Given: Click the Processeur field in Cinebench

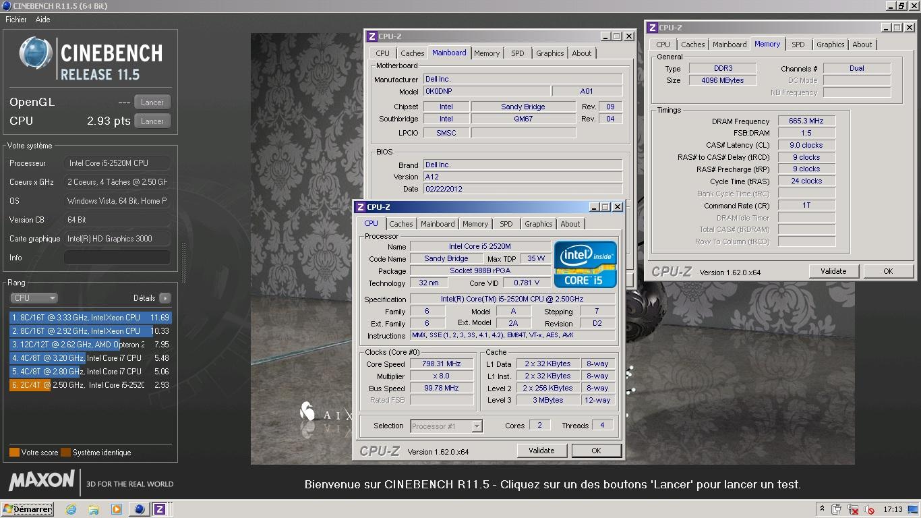Looking at the screenshot, I should (117, 163).
